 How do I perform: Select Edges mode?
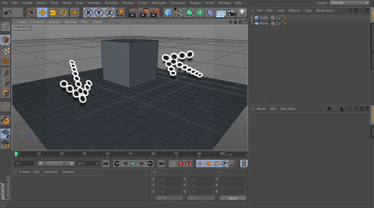5,83
